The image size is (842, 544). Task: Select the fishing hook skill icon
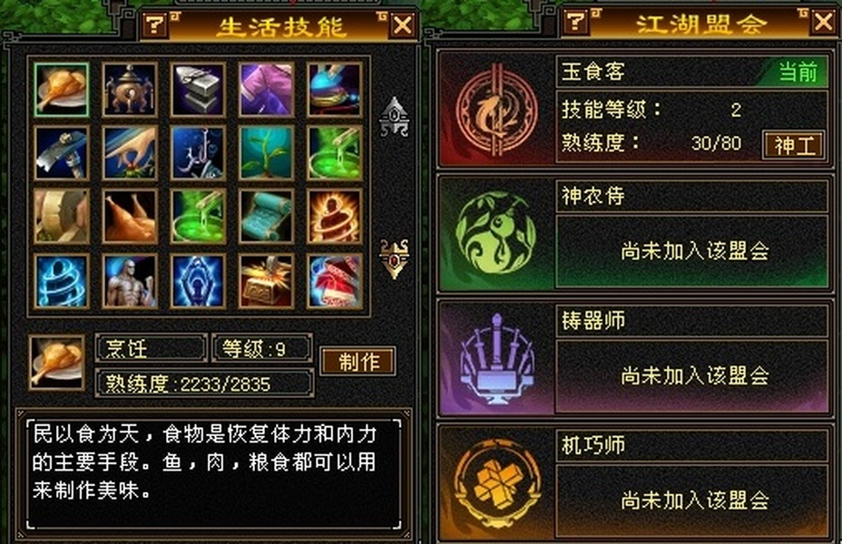[198, 153]
